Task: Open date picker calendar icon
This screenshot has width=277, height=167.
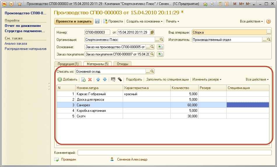Action: point(152,32)
